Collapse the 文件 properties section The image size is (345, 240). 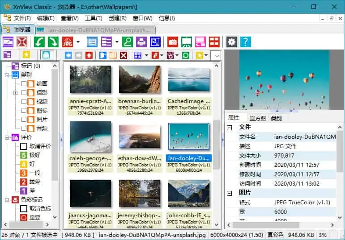coord(229,127)
